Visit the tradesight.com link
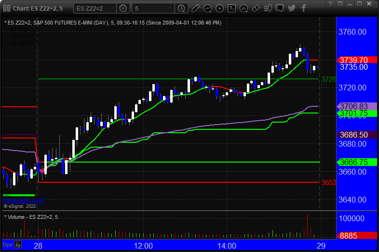379x252 pixels. pyautogui.click(x=23, y=201)
